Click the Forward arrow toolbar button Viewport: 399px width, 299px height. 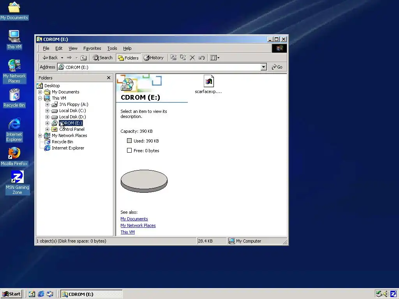[69, 58]
